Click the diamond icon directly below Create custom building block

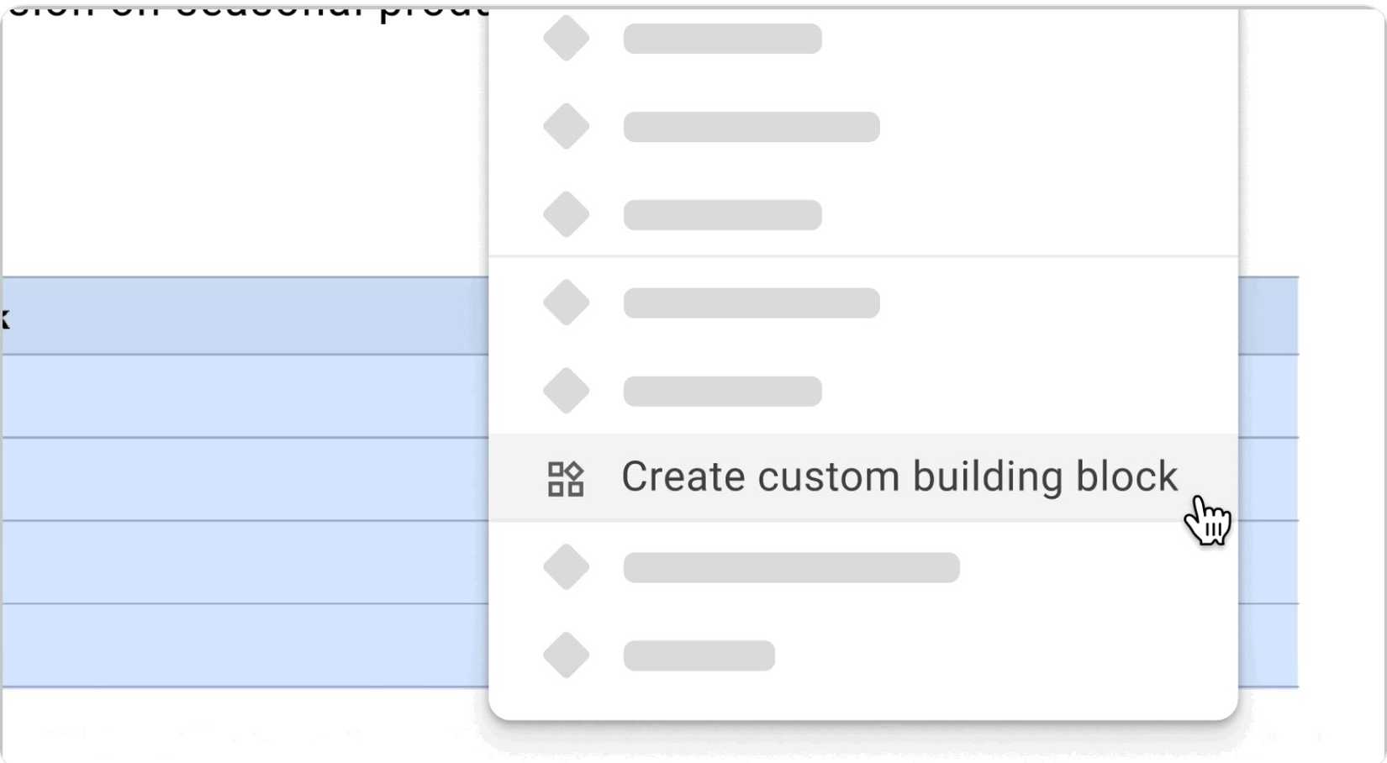point(567,566)
